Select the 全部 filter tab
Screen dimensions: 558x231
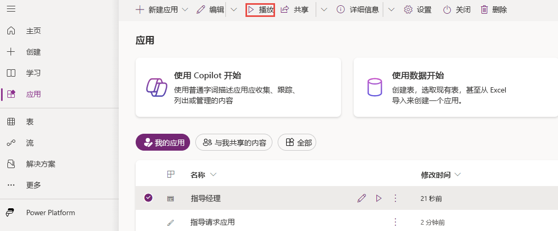[297, 143]
